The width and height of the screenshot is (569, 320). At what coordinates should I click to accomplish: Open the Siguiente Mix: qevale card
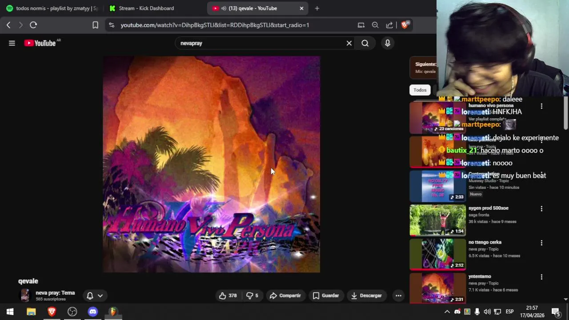click(x=423, y=68)
